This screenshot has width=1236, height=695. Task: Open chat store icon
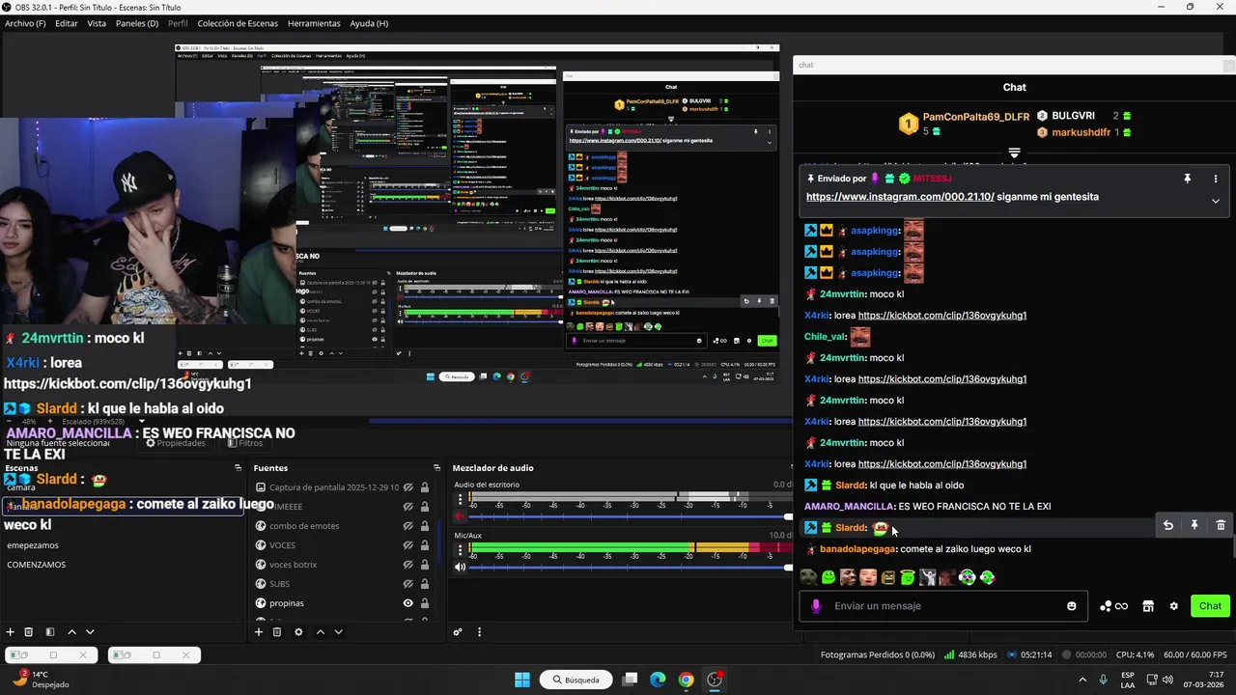coord(1148,606)
